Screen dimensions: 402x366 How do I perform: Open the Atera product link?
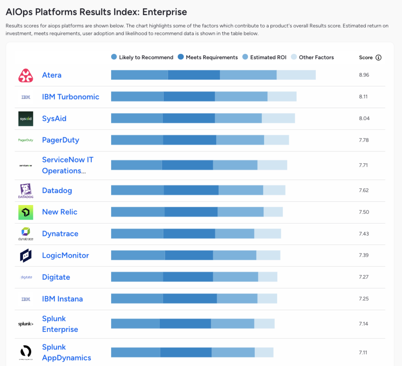[x=52, y=75]
